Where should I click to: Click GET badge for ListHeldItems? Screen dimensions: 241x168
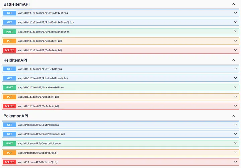click(9, 69)
